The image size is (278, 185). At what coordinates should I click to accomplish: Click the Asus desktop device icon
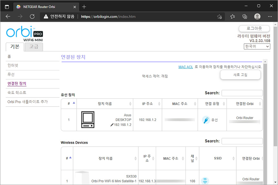tap(88, 120)
